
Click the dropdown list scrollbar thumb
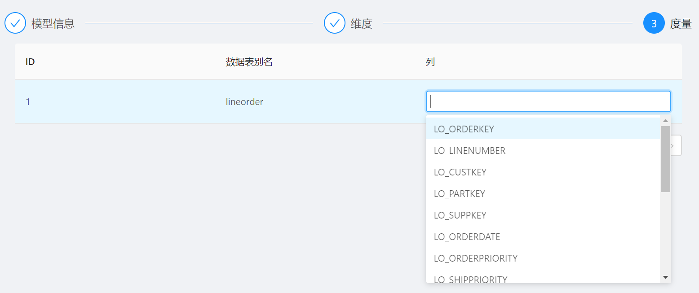(665, 159)
